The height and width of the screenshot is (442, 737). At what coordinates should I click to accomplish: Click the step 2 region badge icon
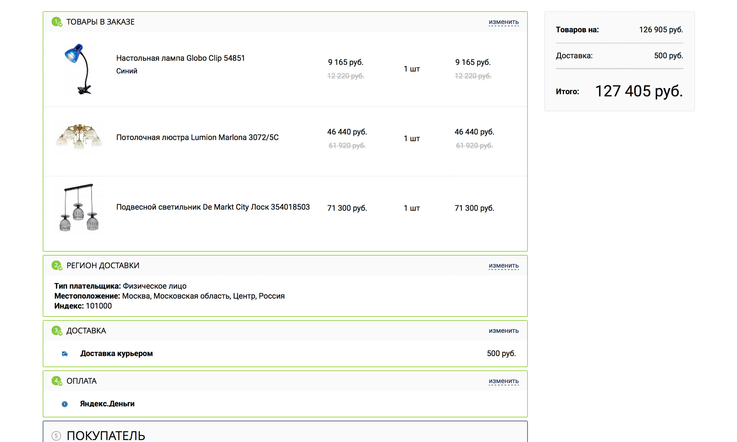point(57,265)
